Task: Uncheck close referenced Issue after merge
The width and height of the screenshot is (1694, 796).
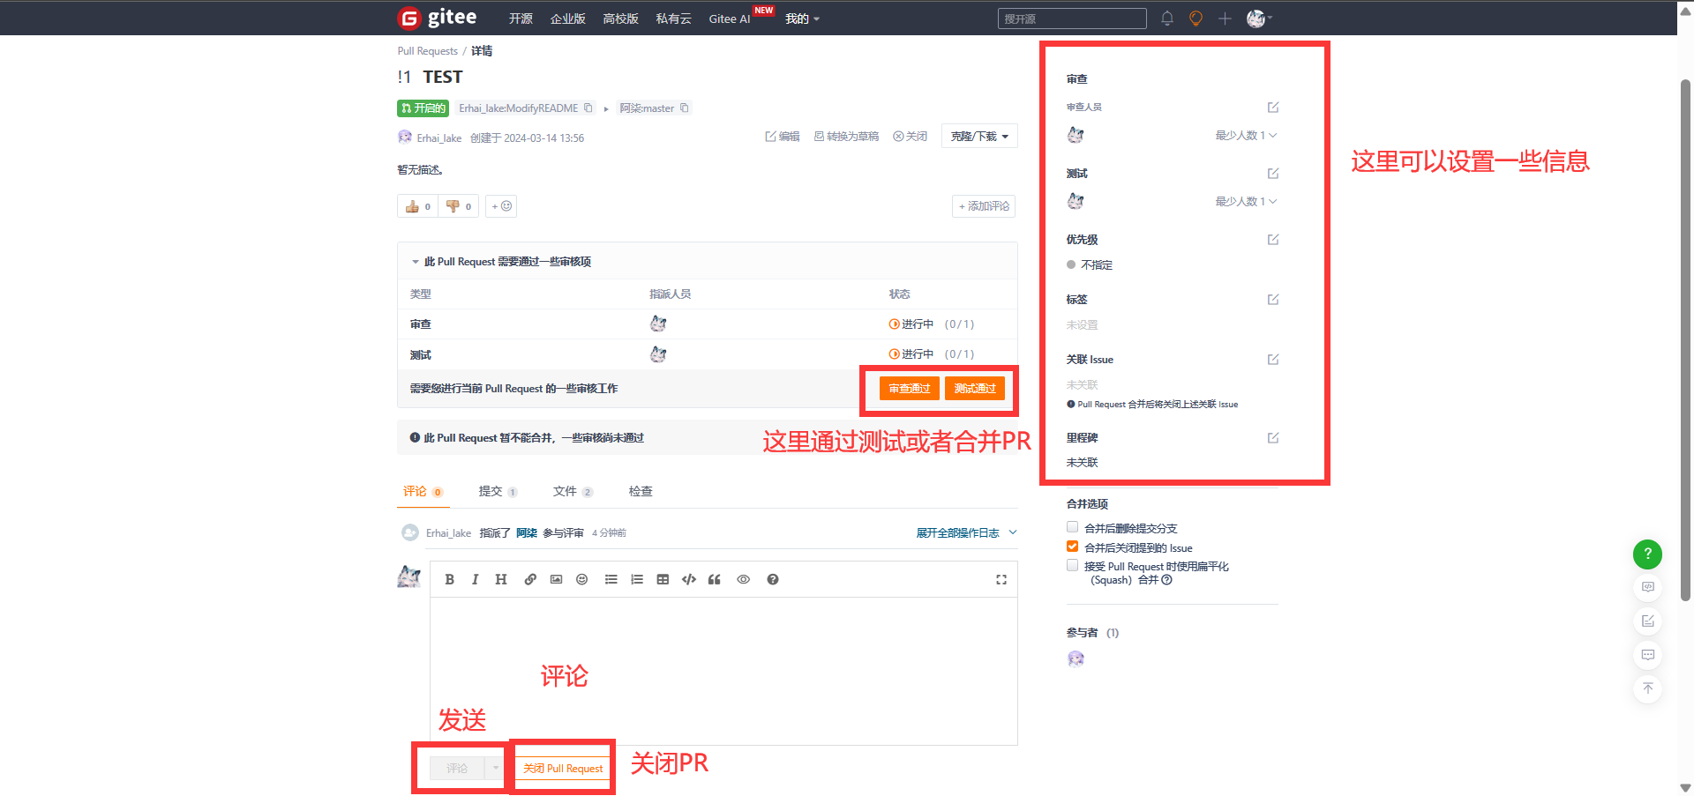Action: tap(1073, 547)
